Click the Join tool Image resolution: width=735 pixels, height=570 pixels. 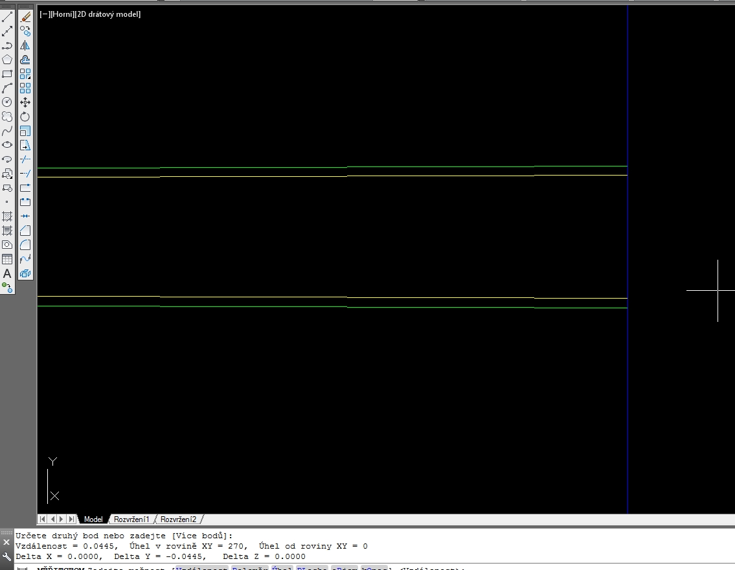[x=25, y=216]
